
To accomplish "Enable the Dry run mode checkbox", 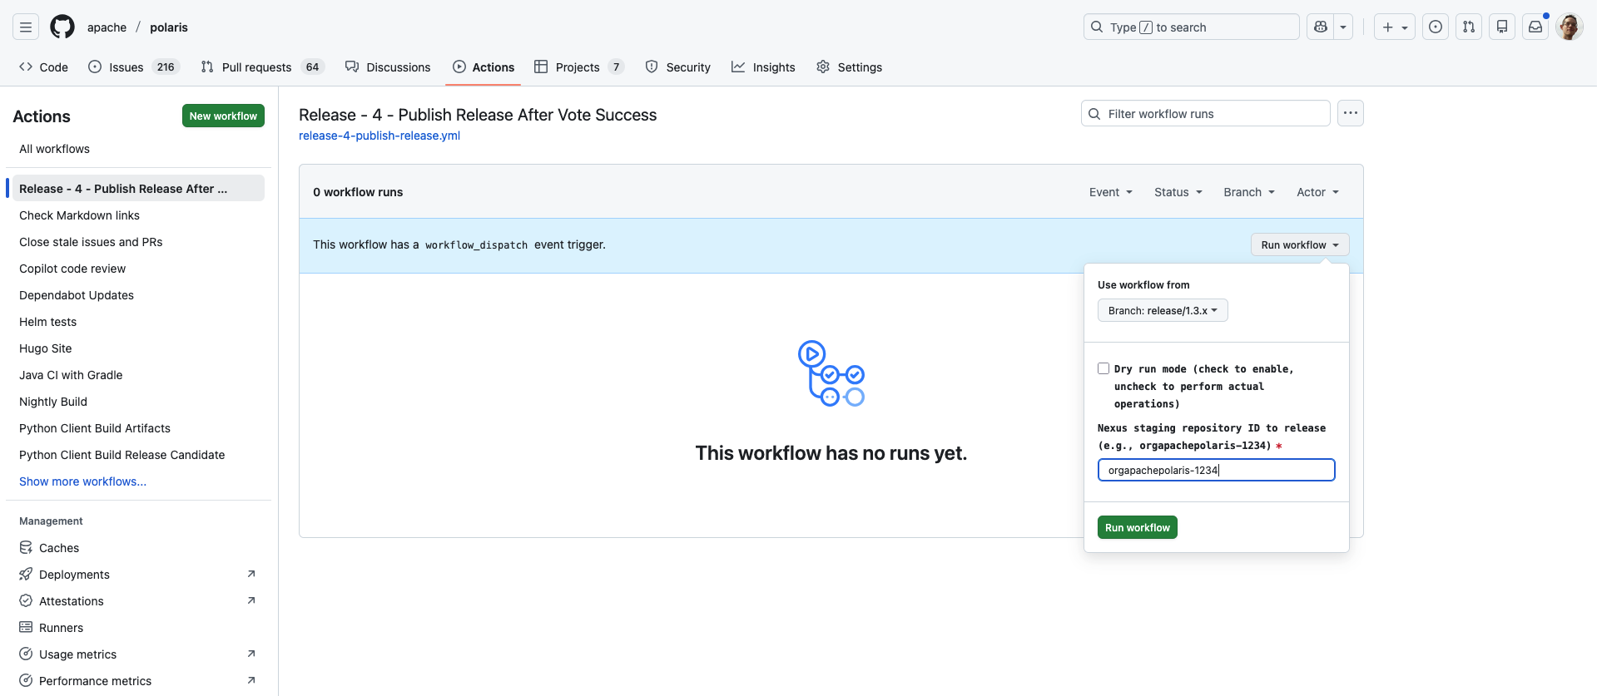I will [1104, 368].
